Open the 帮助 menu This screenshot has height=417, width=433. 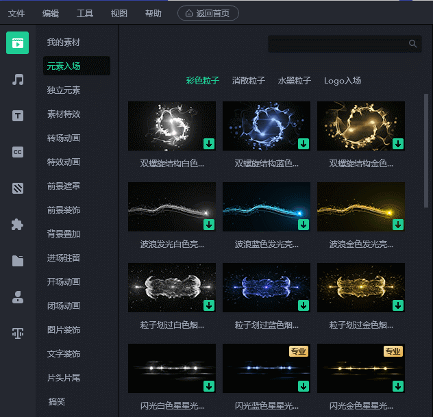pyautogui.click(x=153, y=13)
